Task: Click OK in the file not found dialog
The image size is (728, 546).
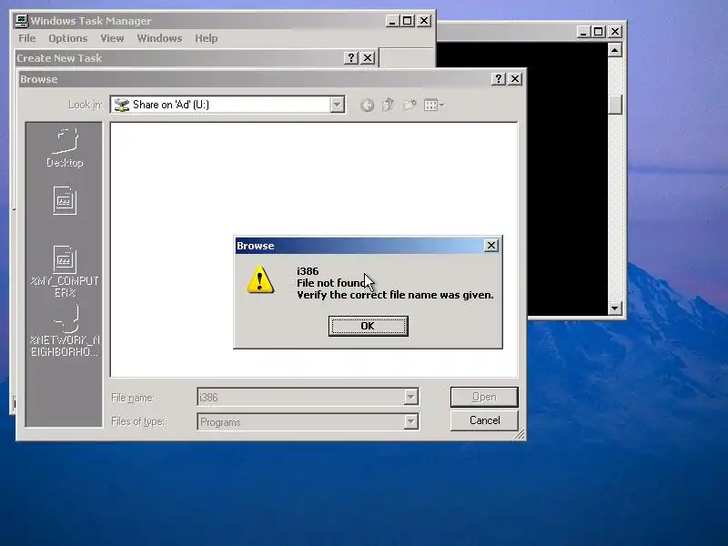Action: pyautogui.click(x=369, y=326)
